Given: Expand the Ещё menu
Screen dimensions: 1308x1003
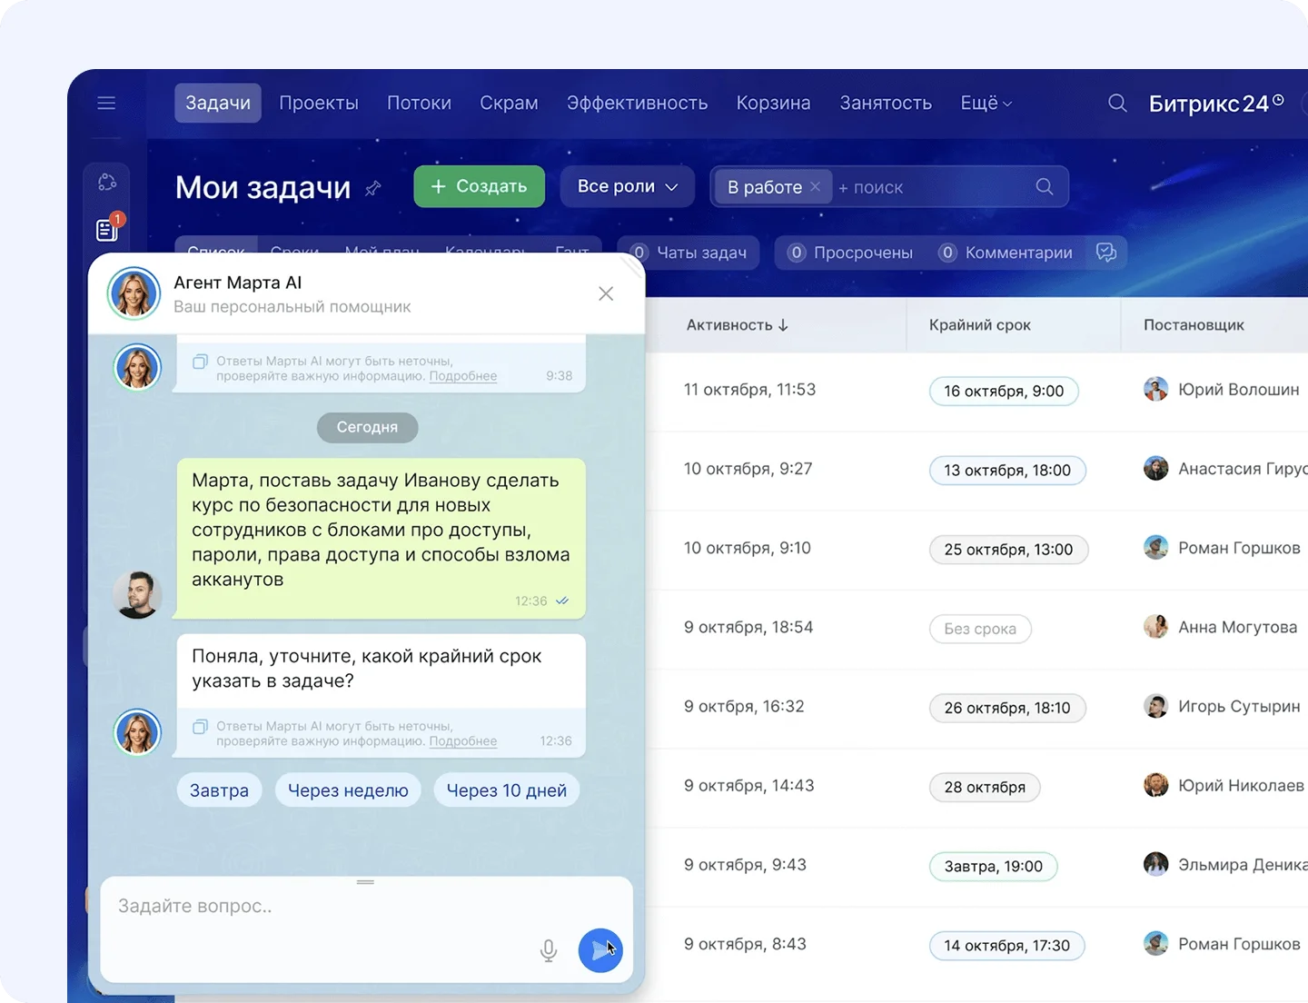Looking at the screenshot, I should coord(986,104).
